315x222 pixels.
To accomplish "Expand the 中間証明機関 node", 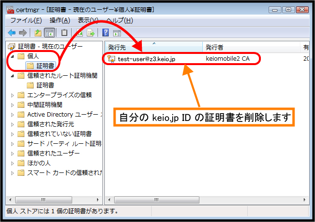I will point(13,105).
